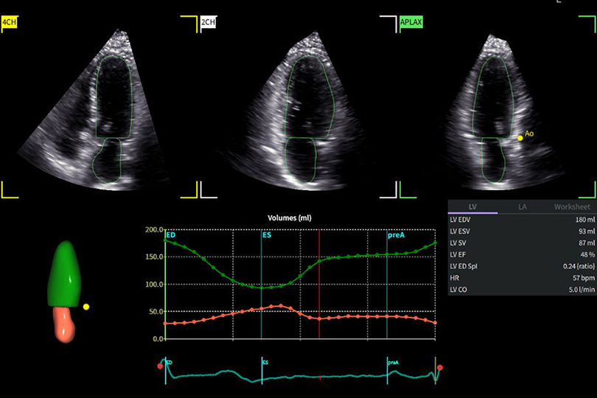This screenshot has height=398, width=597.
Task: Click the LV ED SpI 0.24 ratio row
Action: (522, 266)
